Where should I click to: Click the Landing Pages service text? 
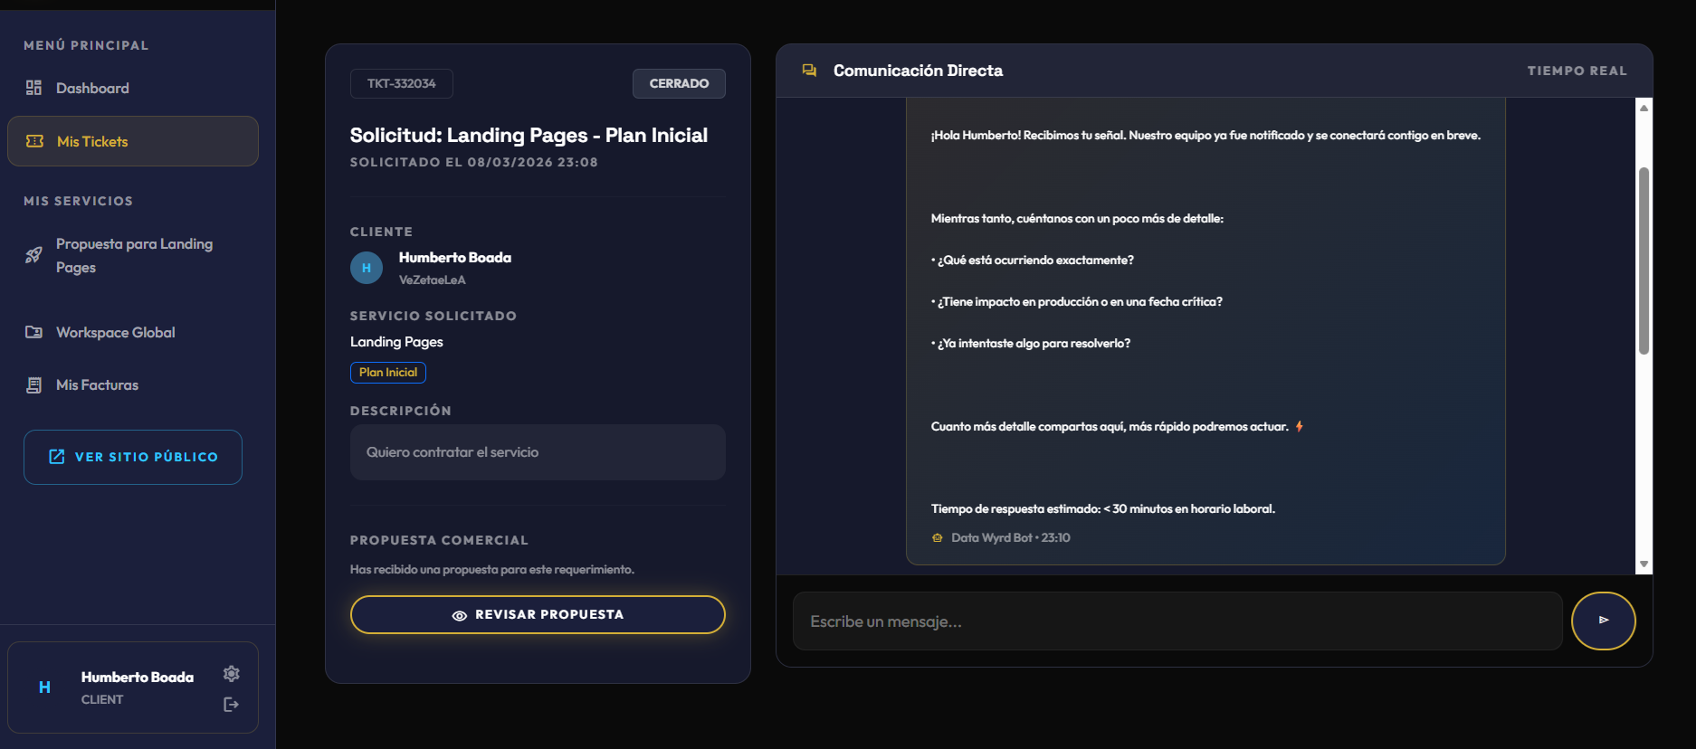click(x=396, y=341)
